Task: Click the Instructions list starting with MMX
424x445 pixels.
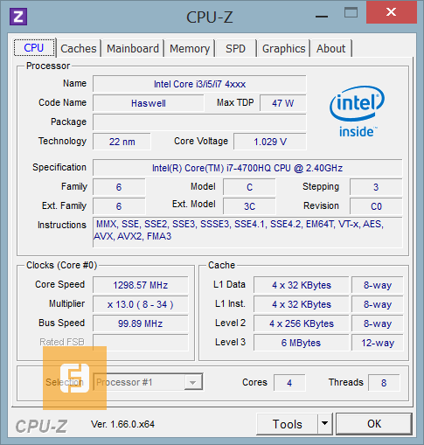Action: [247, 233]
